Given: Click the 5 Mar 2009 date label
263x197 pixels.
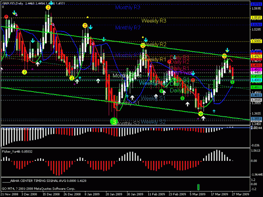Looking at the screenshot, I should pos(198,194).
